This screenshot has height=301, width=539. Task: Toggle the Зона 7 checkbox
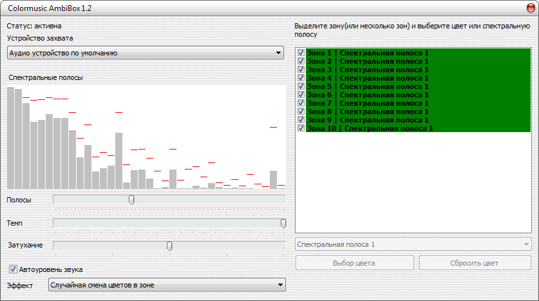click(301, 103)
